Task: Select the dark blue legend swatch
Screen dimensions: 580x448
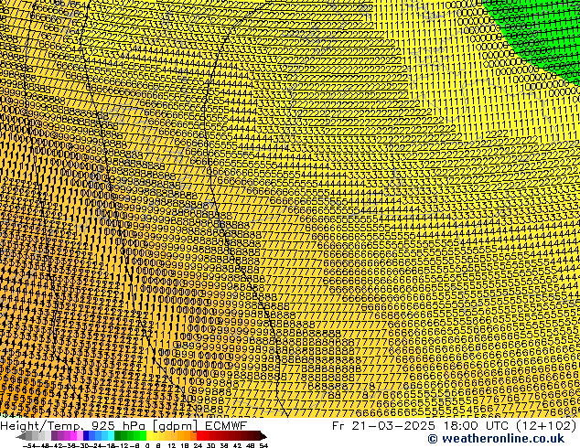Action: [x=86, y=435]
